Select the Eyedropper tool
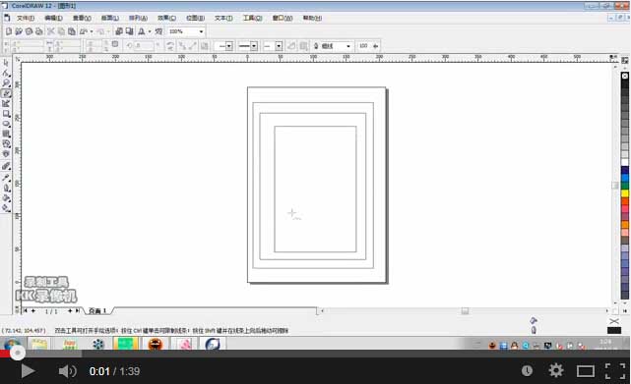This screenshot has width=631, height=384. pos(6,177)
